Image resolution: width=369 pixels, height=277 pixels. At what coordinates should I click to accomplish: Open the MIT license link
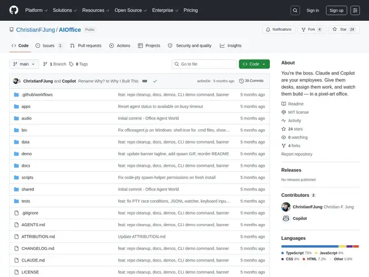[x=295, y=113]
